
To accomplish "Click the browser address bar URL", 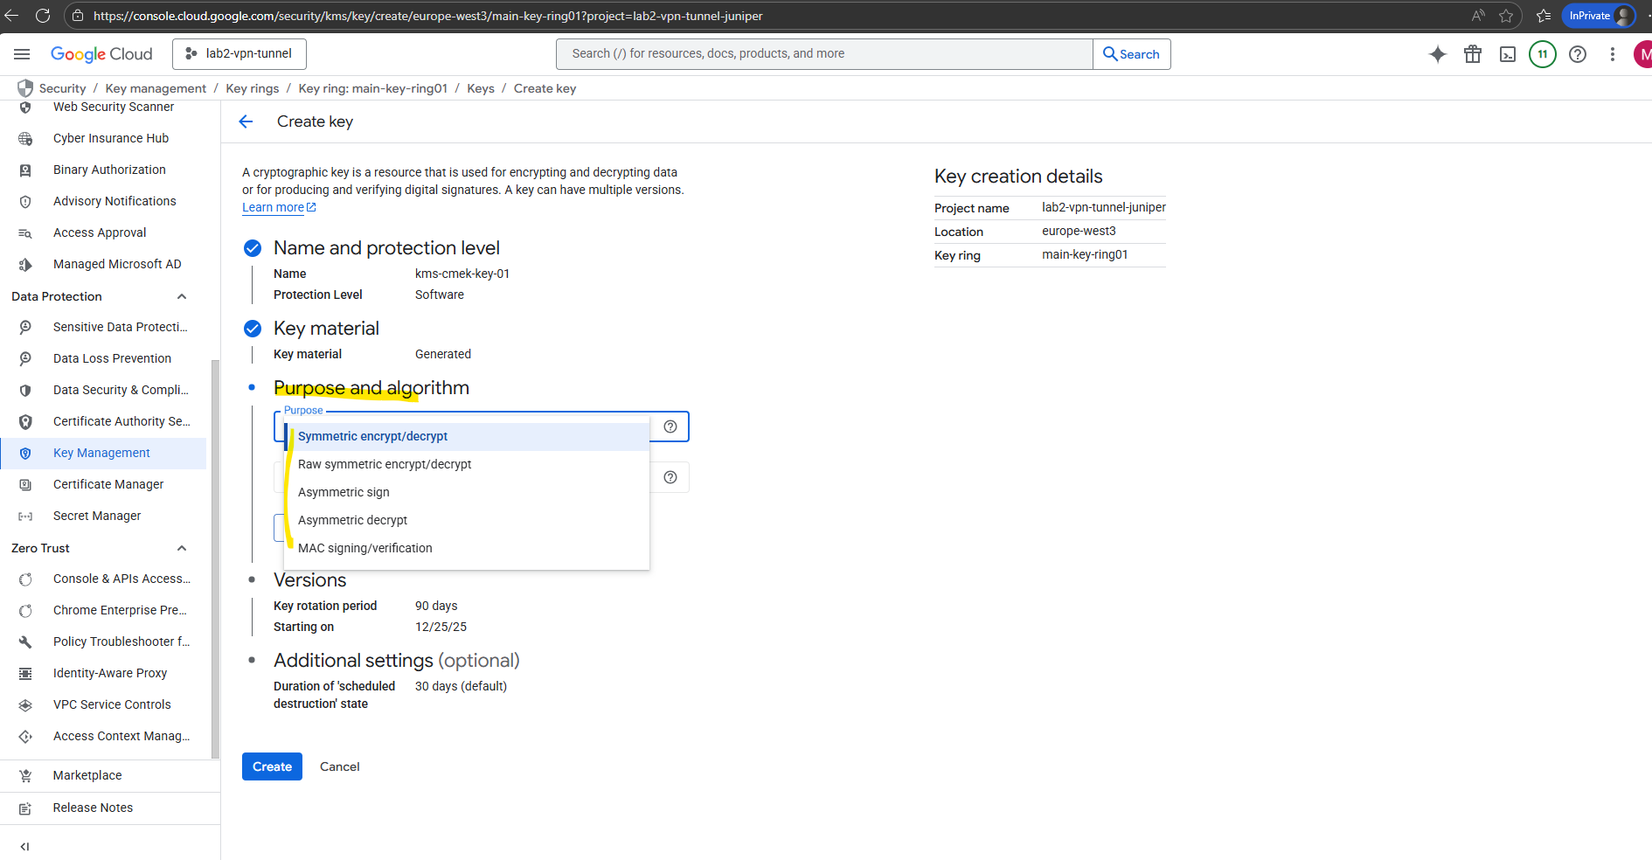I will tap(427, 16).
